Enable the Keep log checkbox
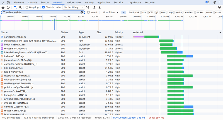Viewport: 223px width, 120px height. point(27,7)
